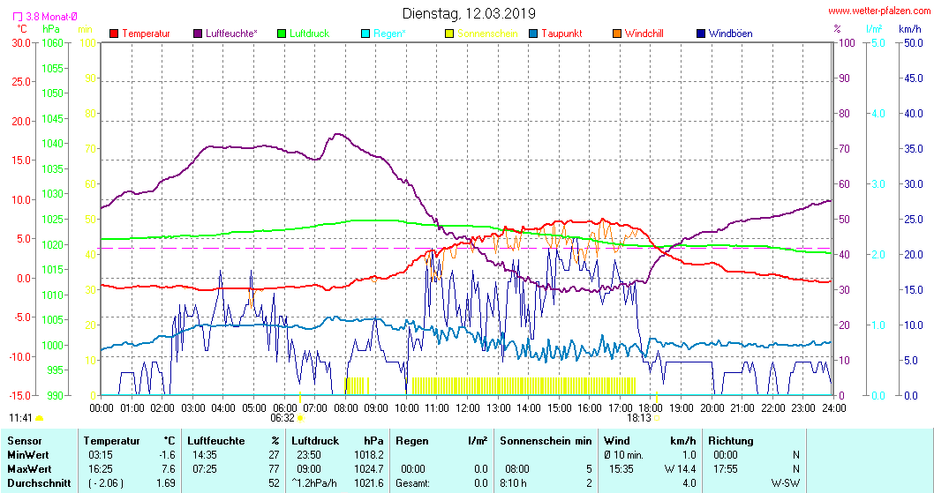Click the Temperatur legend label
934x493 pixels.
pos(146,34)
